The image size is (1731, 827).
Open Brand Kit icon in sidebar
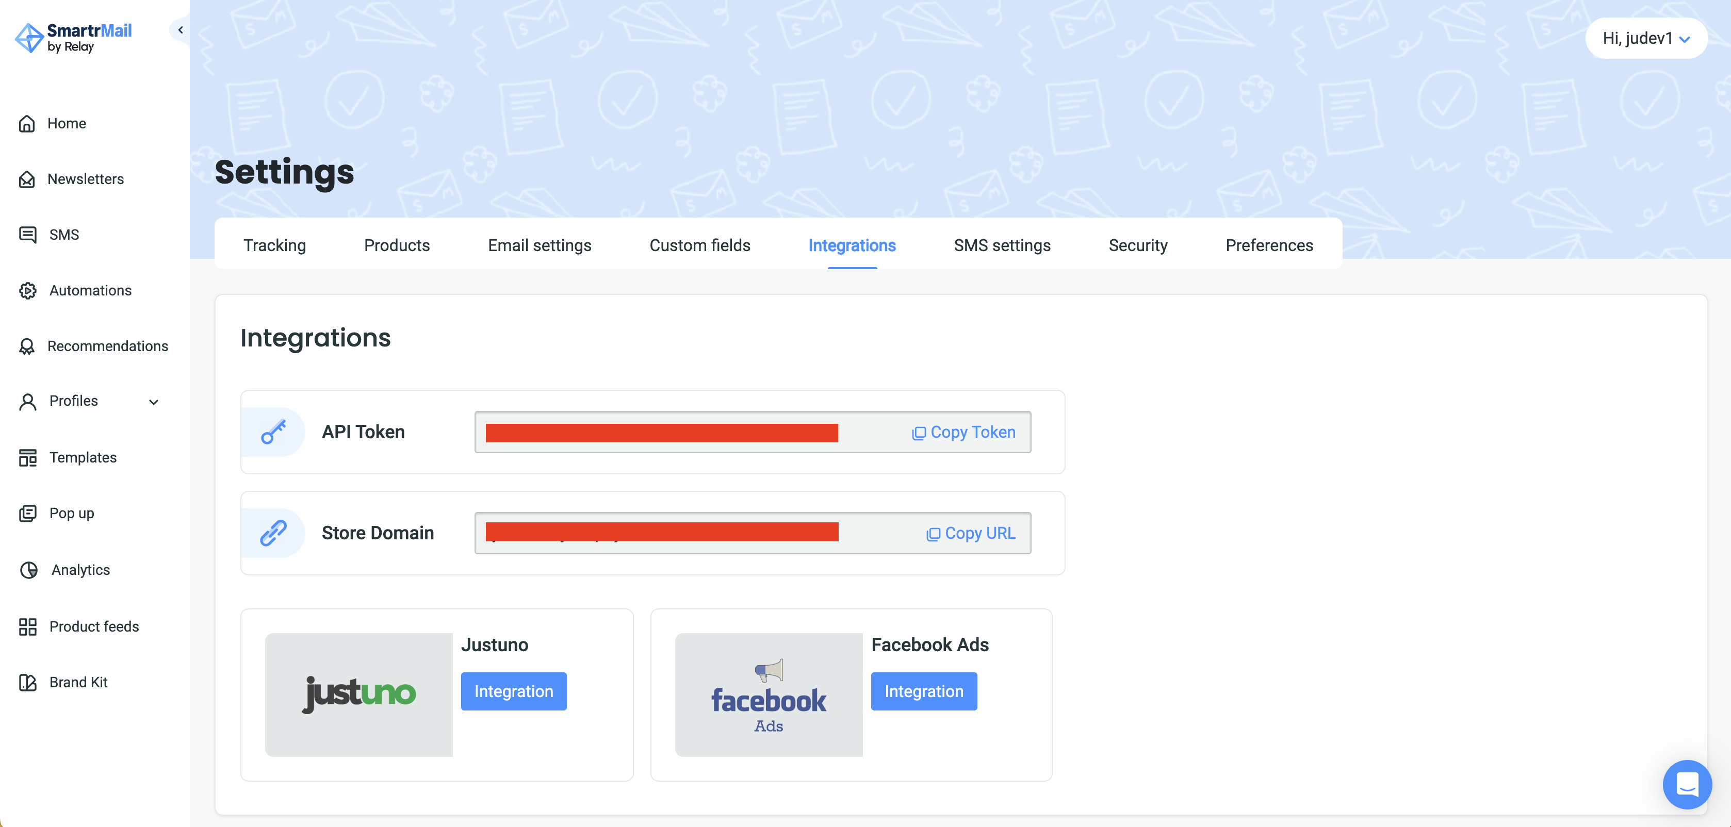(x=27, y=682)
